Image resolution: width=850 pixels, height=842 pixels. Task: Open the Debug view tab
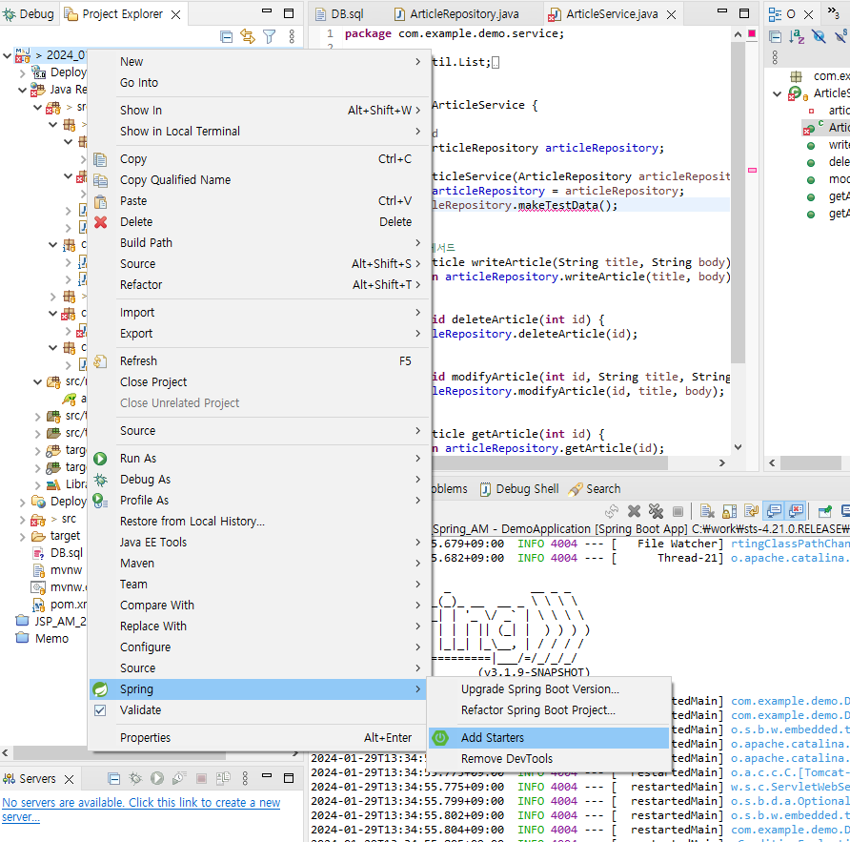[30, 14]
